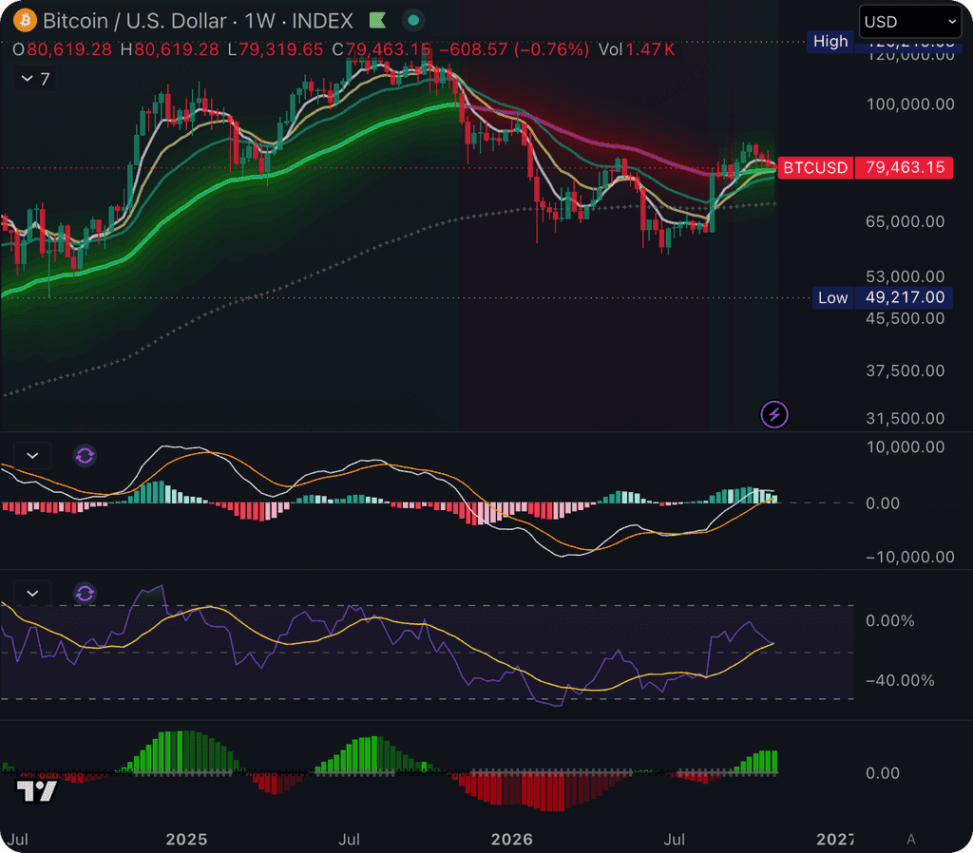Viewport: 973px width, 853px height.
Task: Click the purple lightning bolt icon
Action: 774,414
